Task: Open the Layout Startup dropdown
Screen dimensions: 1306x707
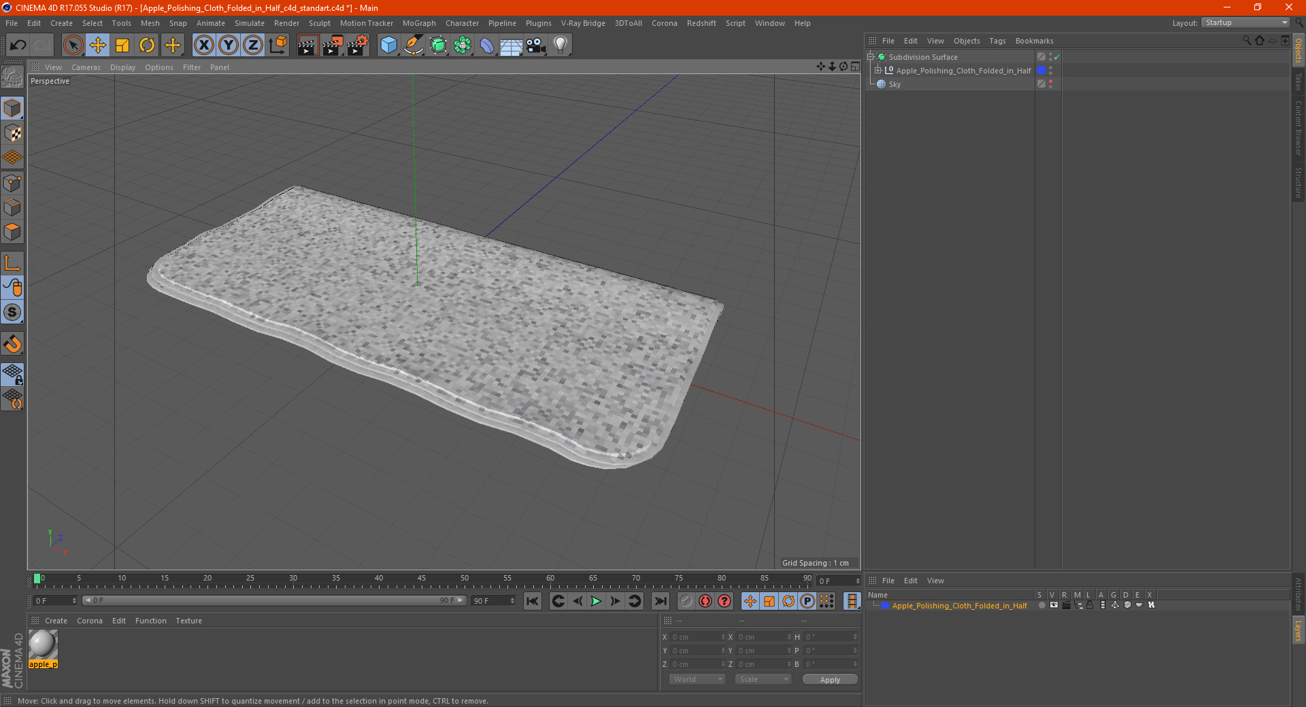Action: pos(1246,22)
